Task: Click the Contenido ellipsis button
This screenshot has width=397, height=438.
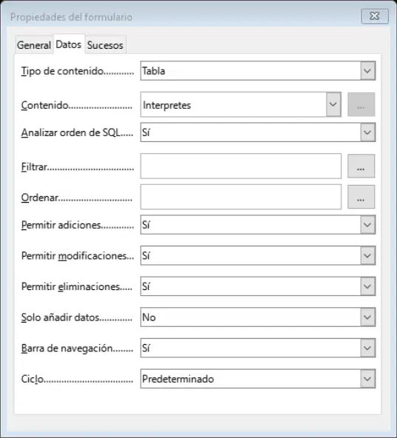Action: [x=361, y=104]
